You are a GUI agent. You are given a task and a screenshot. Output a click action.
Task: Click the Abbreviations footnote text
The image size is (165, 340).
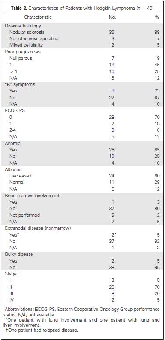pyautogui.click(x=82, y=311)
